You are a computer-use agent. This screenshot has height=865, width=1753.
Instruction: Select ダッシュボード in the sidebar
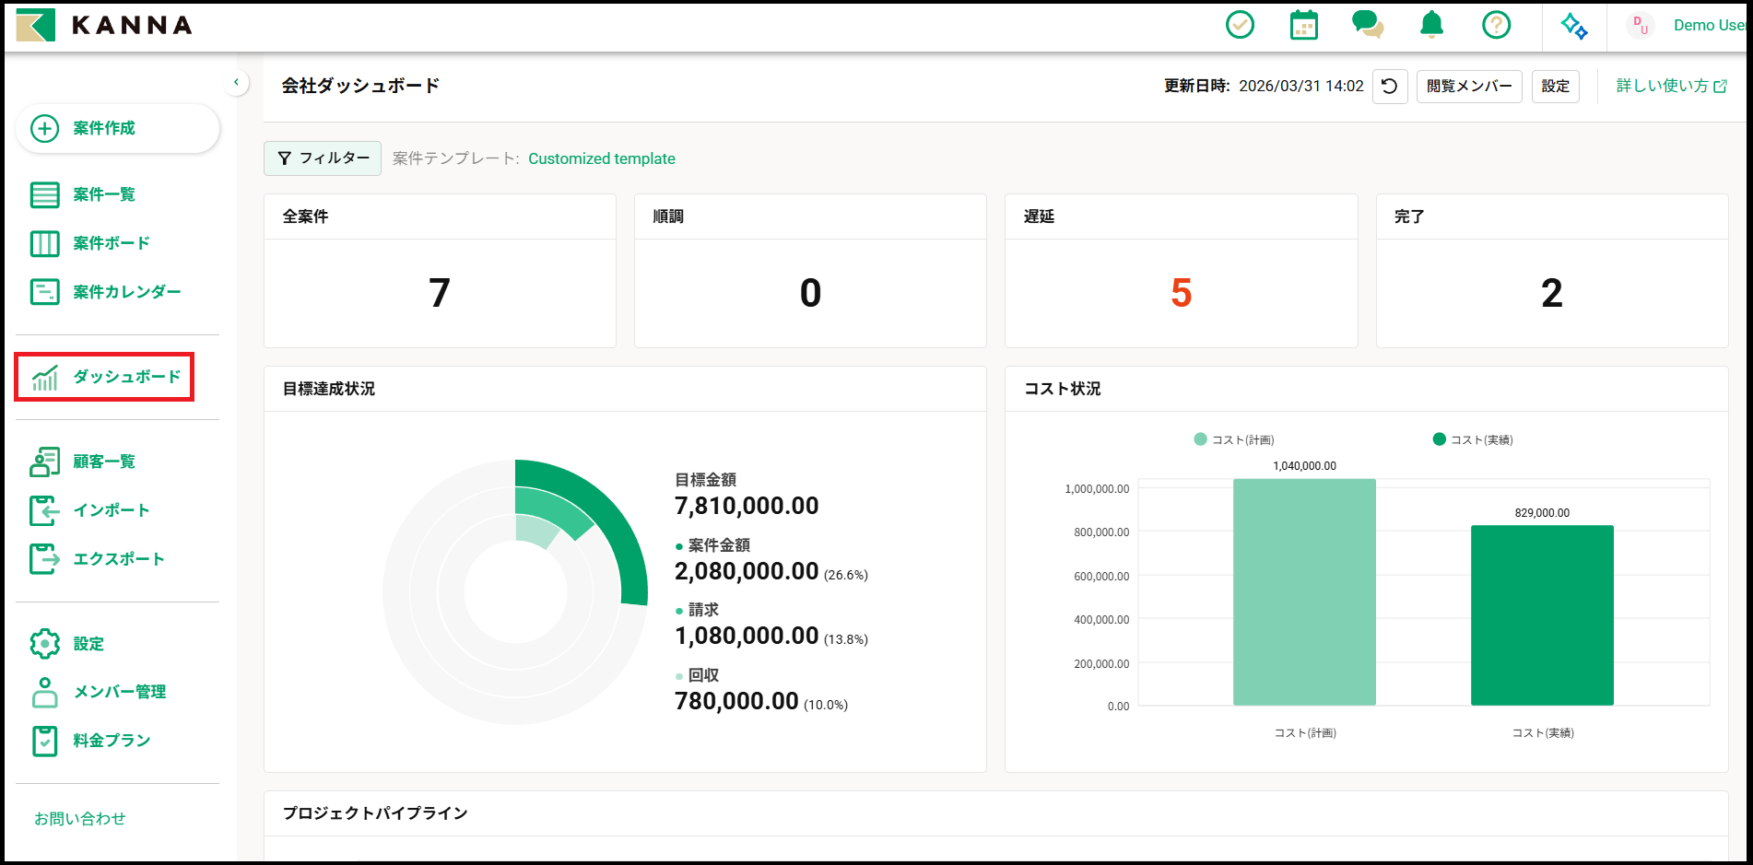tap(104, 377)
